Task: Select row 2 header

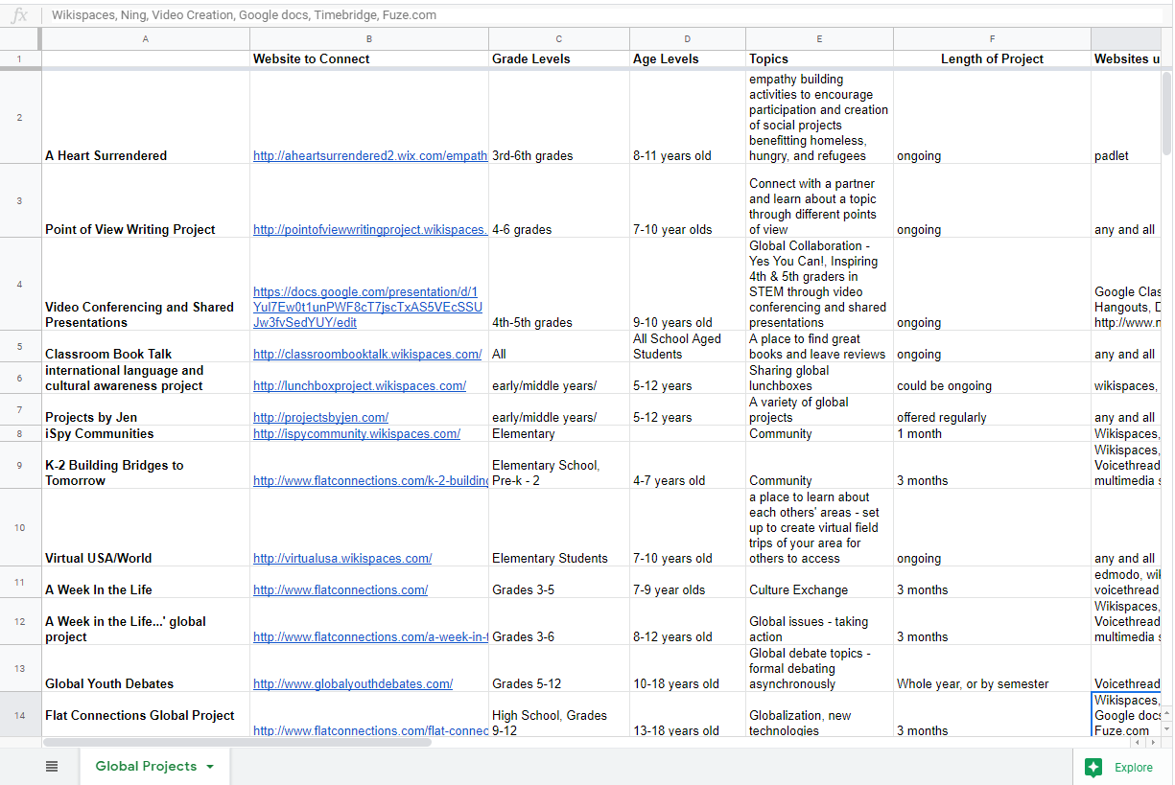Action: tap(20, 117)
